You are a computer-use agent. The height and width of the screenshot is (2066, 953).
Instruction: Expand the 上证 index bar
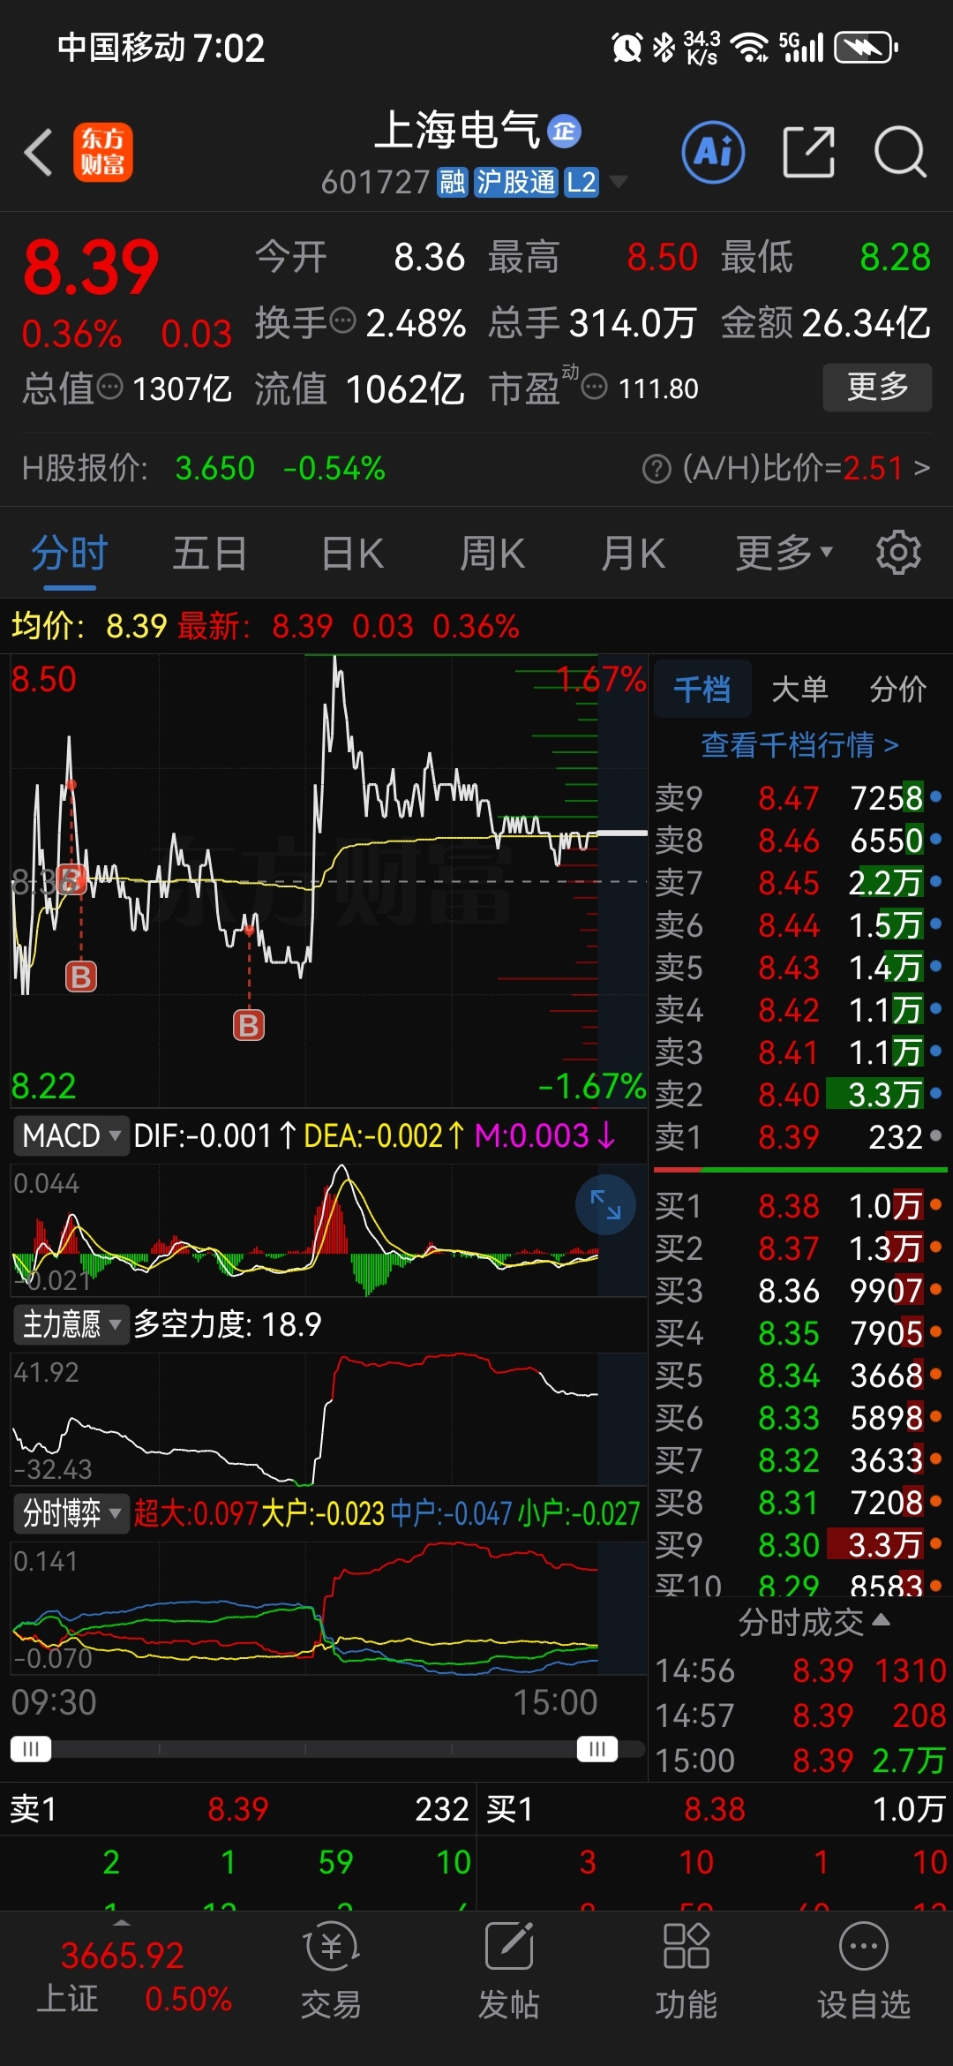click(x=123, y=1922)
